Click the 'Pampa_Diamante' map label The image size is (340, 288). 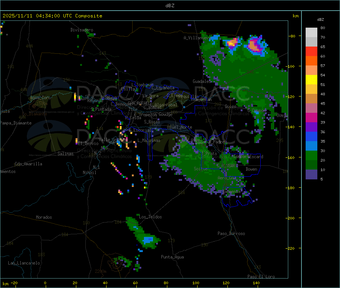click(x=16, y=123)
